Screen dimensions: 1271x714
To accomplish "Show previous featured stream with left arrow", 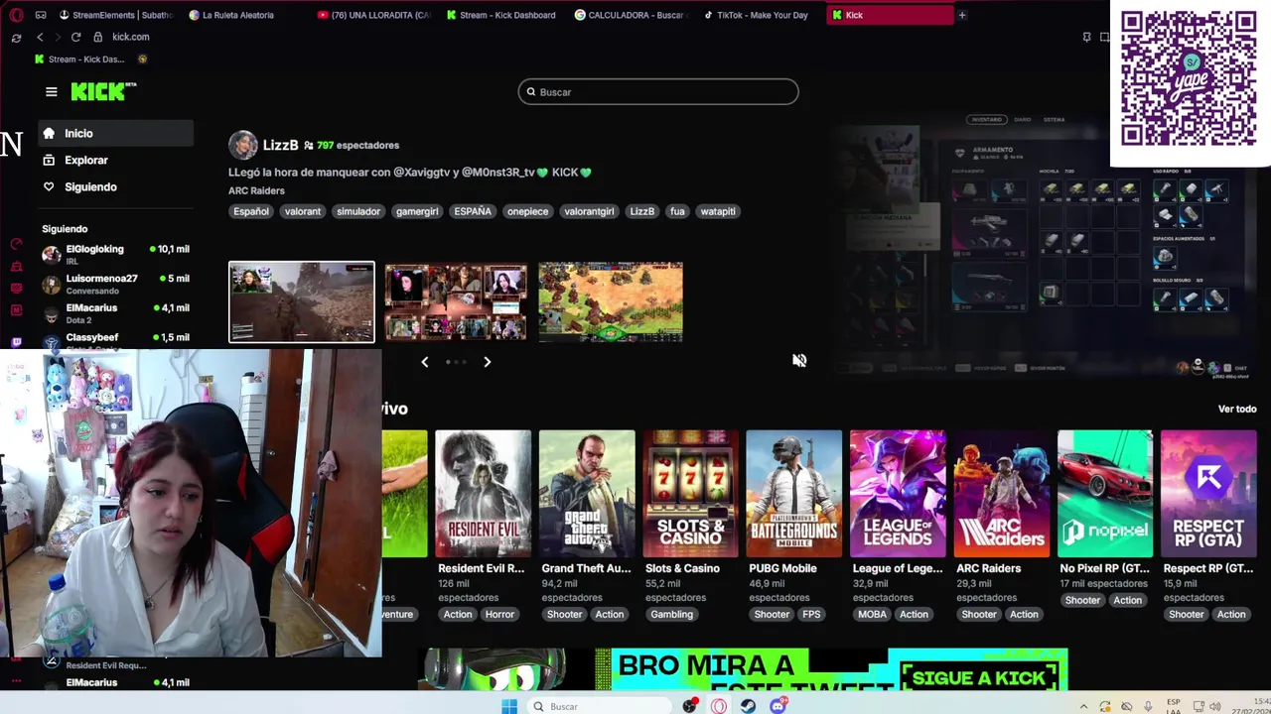I will tap(424, 362).
